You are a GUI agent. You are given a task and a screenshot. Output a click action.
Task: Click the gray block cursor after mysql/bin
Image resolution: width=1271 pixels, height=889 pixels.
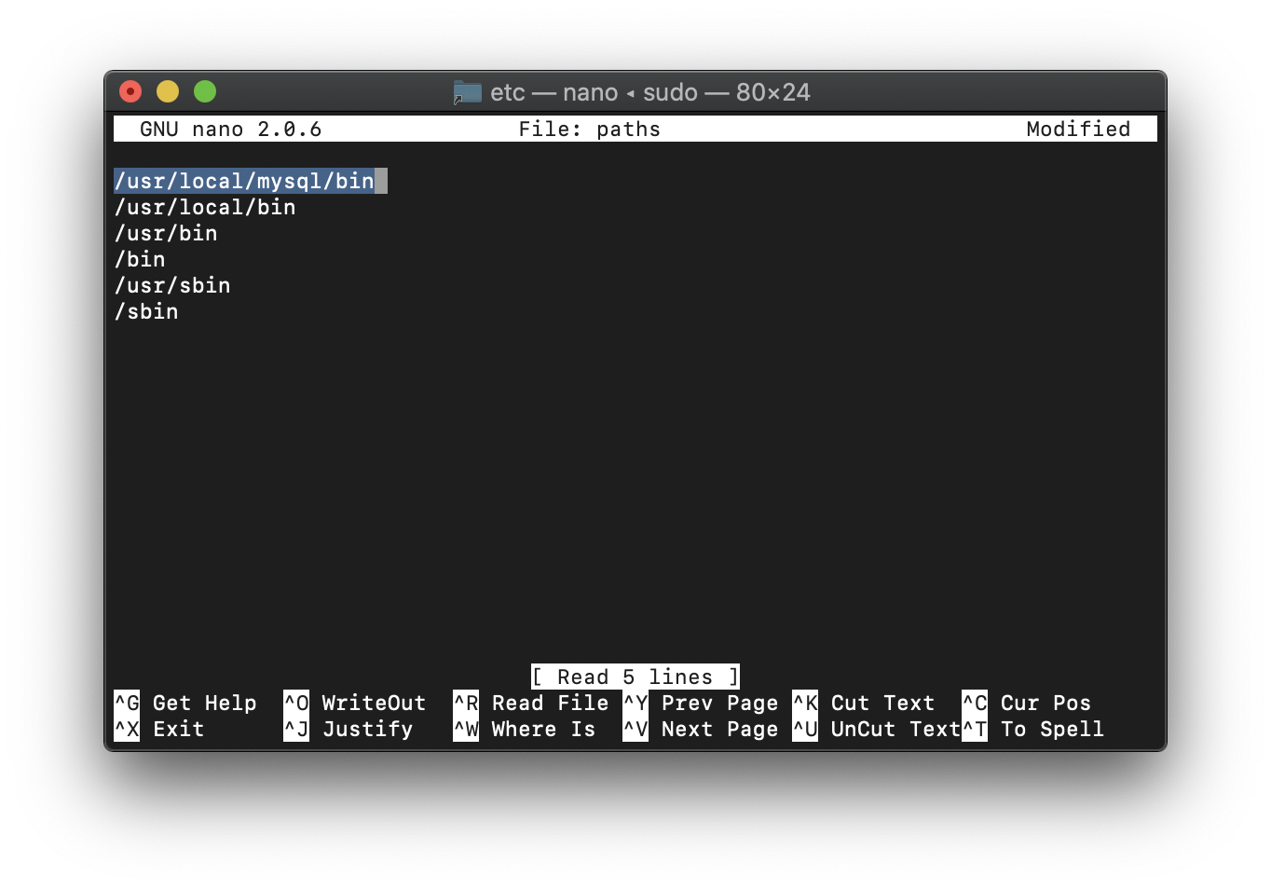[x=381, y=181]
